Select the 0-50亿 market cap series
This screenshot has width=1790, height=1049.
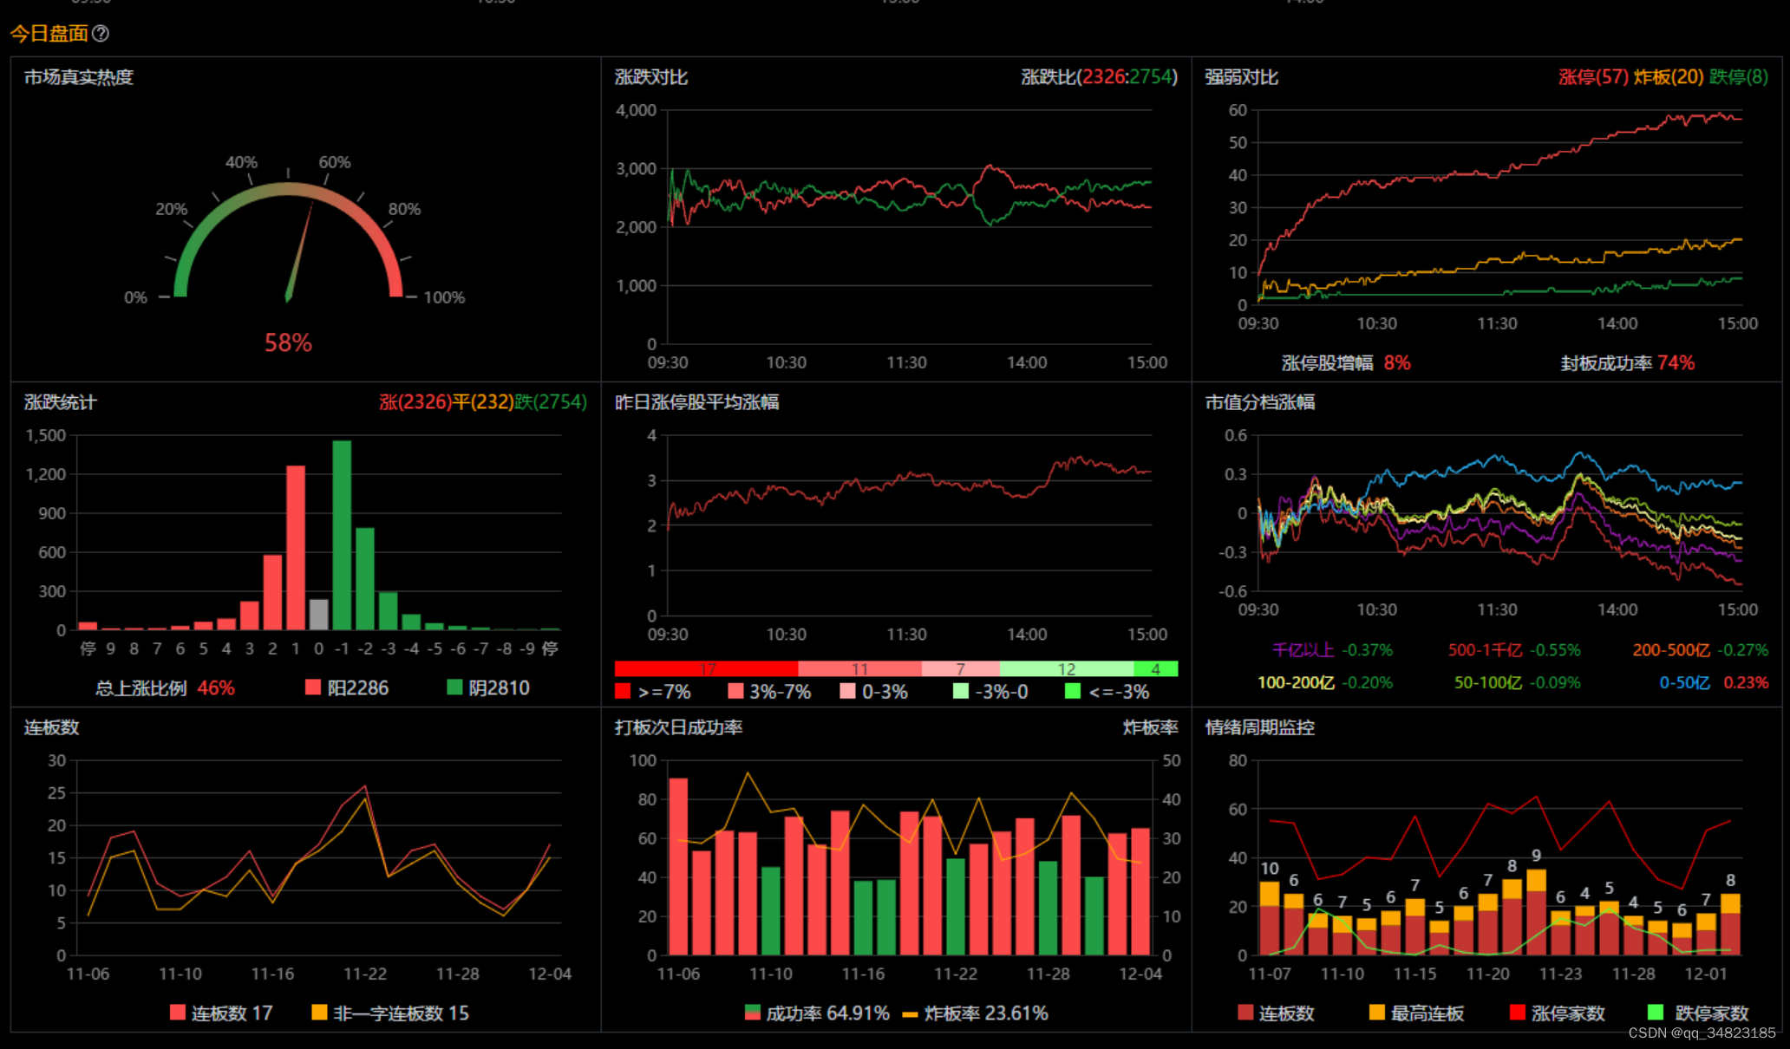click(x=1684, y=683)
